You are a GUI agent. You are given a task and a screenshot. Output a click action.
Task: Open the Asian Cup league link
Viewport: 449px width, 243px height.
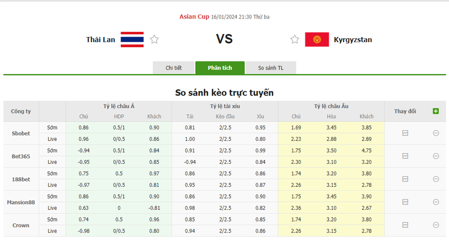click(x=194, y=17)
